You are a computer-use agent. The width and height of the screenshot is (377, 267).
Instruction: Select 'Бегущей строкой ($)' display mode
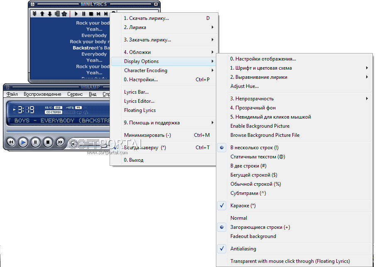[x=294, y=175]
